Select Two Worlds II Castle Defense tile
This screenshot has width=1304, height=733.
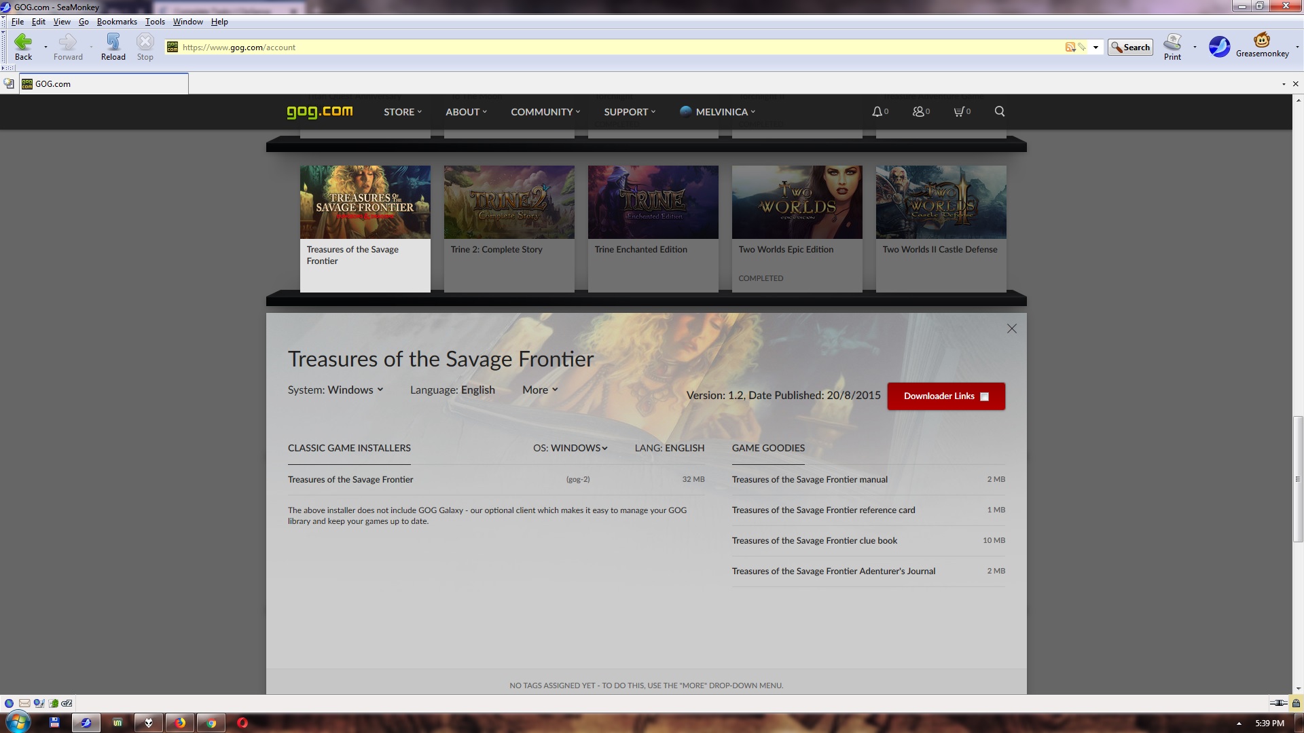(x=941, y=229)
